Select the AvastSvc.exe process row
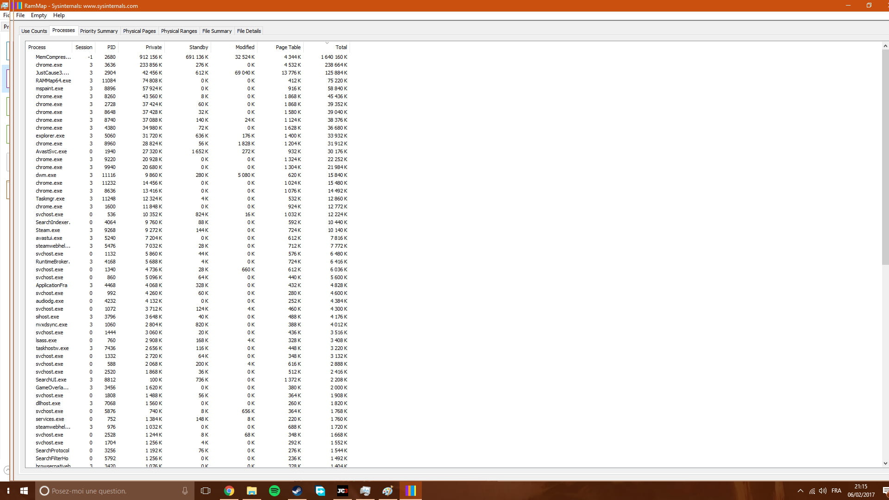Screen dimensions: 889x500 (188, 151)
